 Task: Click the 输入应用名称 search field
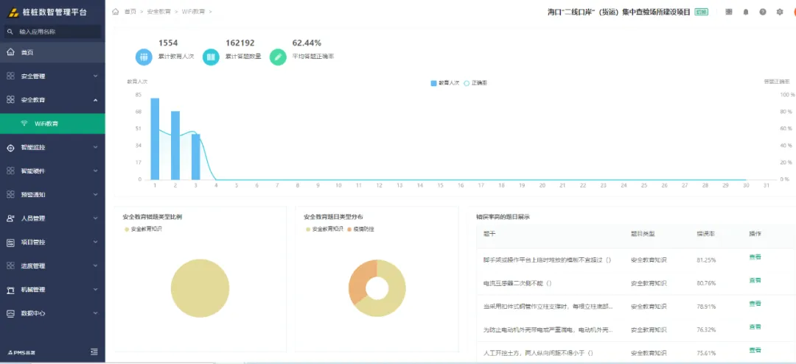[53, 32]
